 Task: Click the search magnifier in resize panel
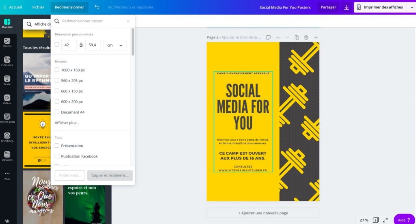(57, 21)
